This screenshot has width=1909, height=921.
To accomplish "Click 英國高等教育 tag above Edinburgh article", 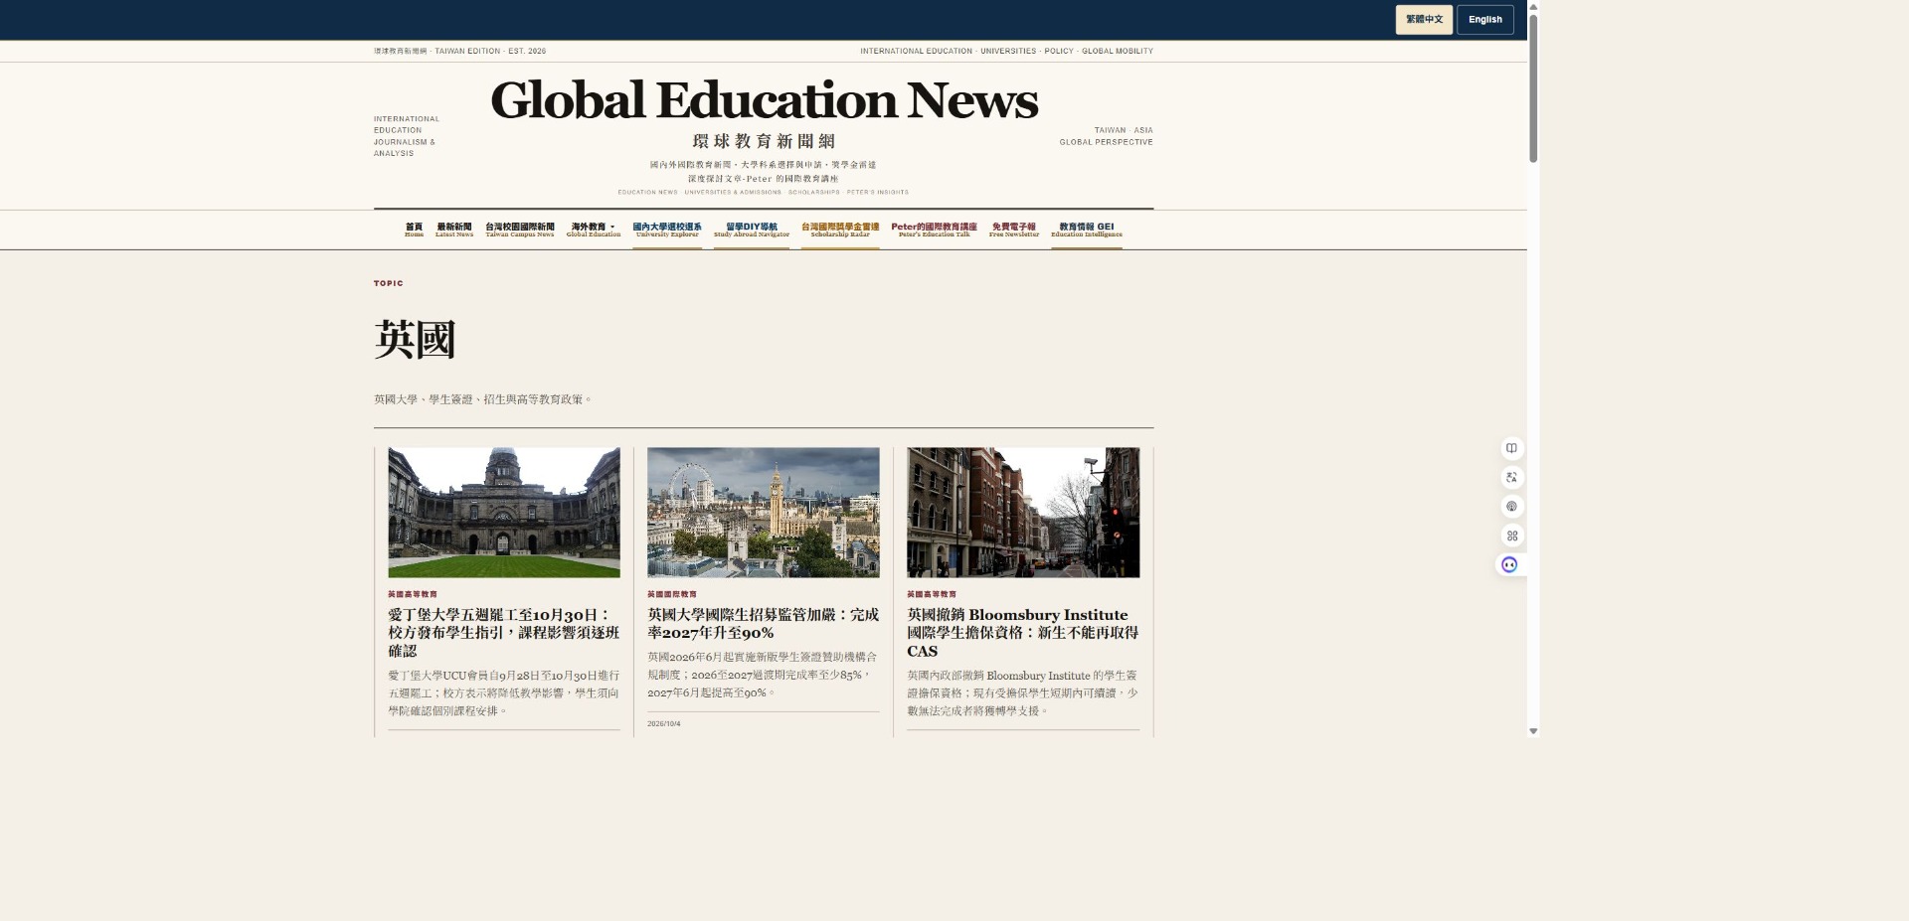I will [413, 594].
